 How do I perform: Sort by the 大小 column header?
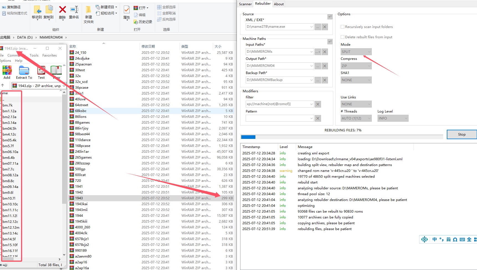223,47
